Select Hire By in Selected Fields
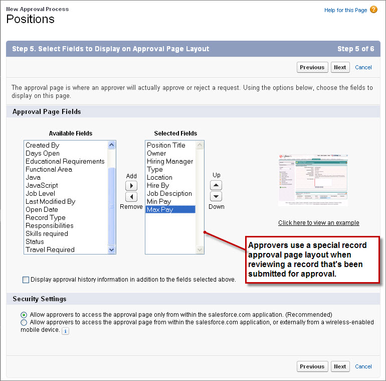 (x=170, y=185)
